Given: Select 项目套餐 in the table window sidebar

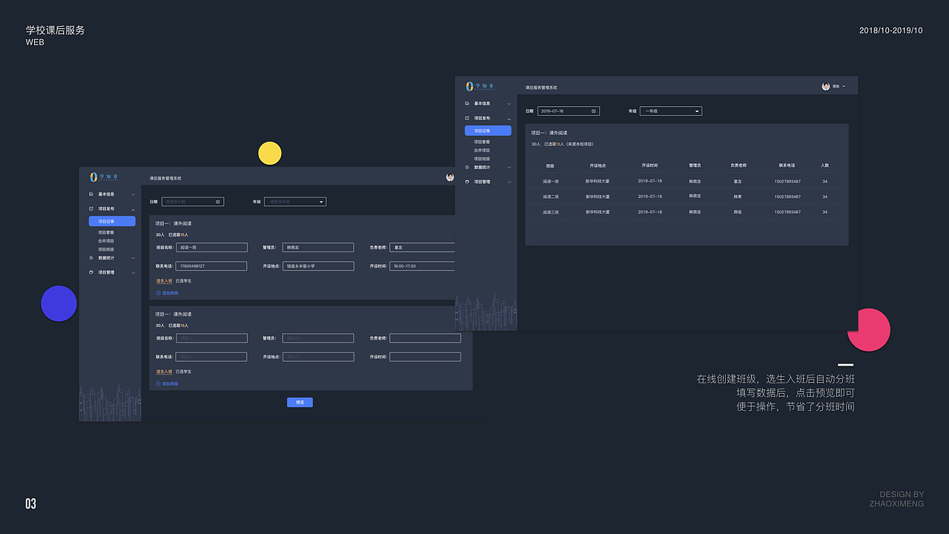Looking at the screenshot, I should coord(482,142).
